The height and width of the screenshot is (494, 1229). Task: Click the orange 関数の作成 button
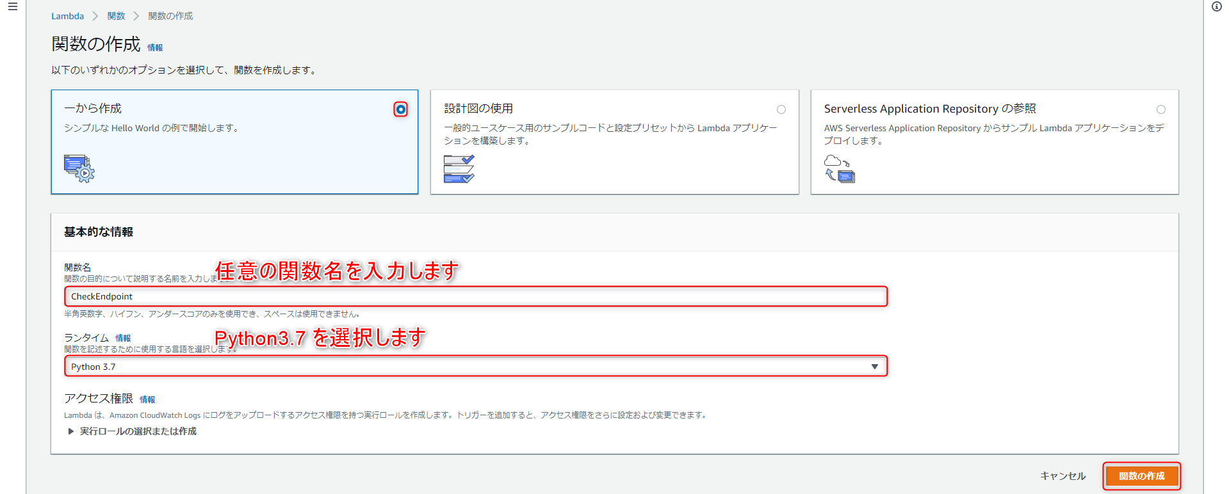point(1141,476)
